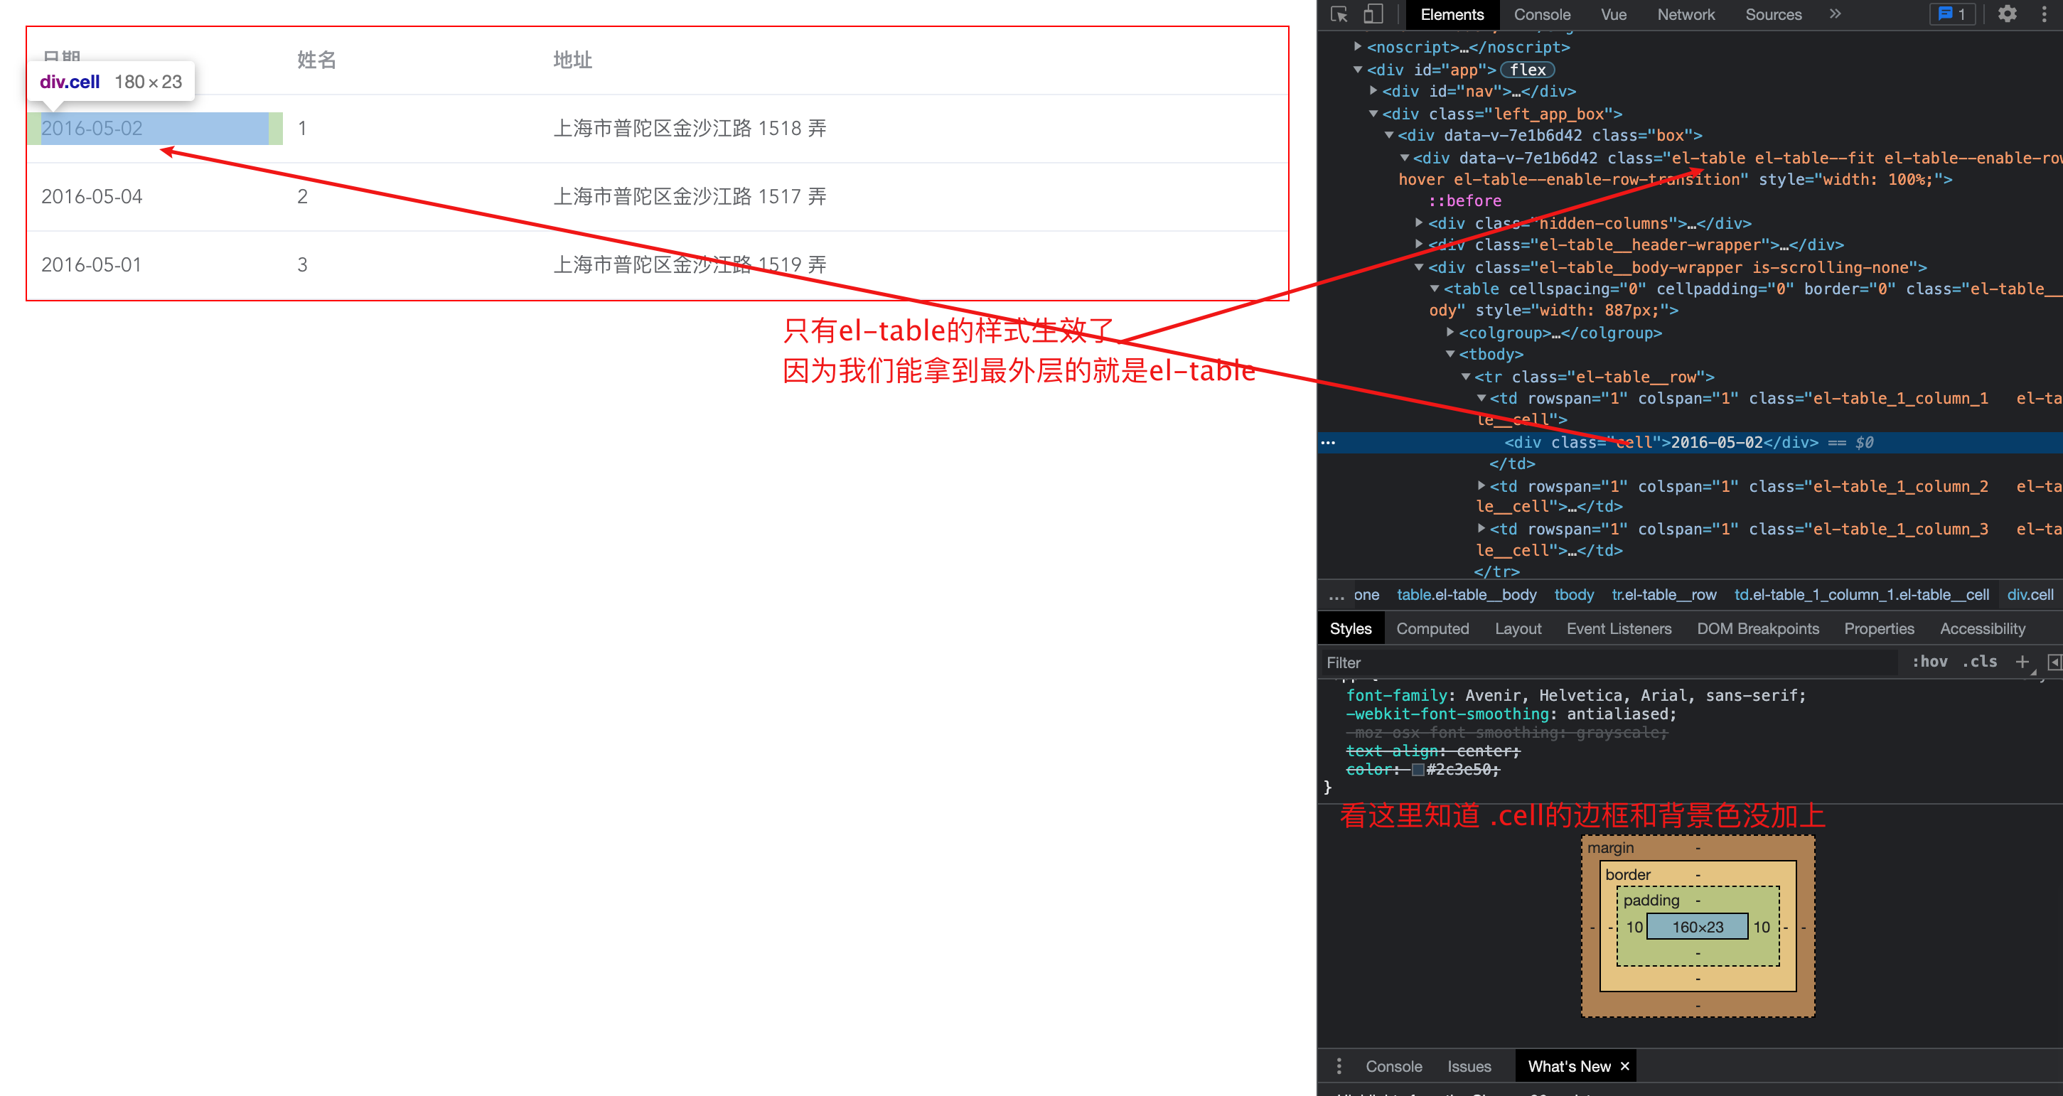Open drawer three-dot menu
The height and width of the screenshot is (1096, 2063).
click(x=1339, y=1066)
